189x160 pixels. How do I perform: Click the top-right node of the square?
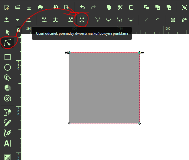[x=140, y=53]
